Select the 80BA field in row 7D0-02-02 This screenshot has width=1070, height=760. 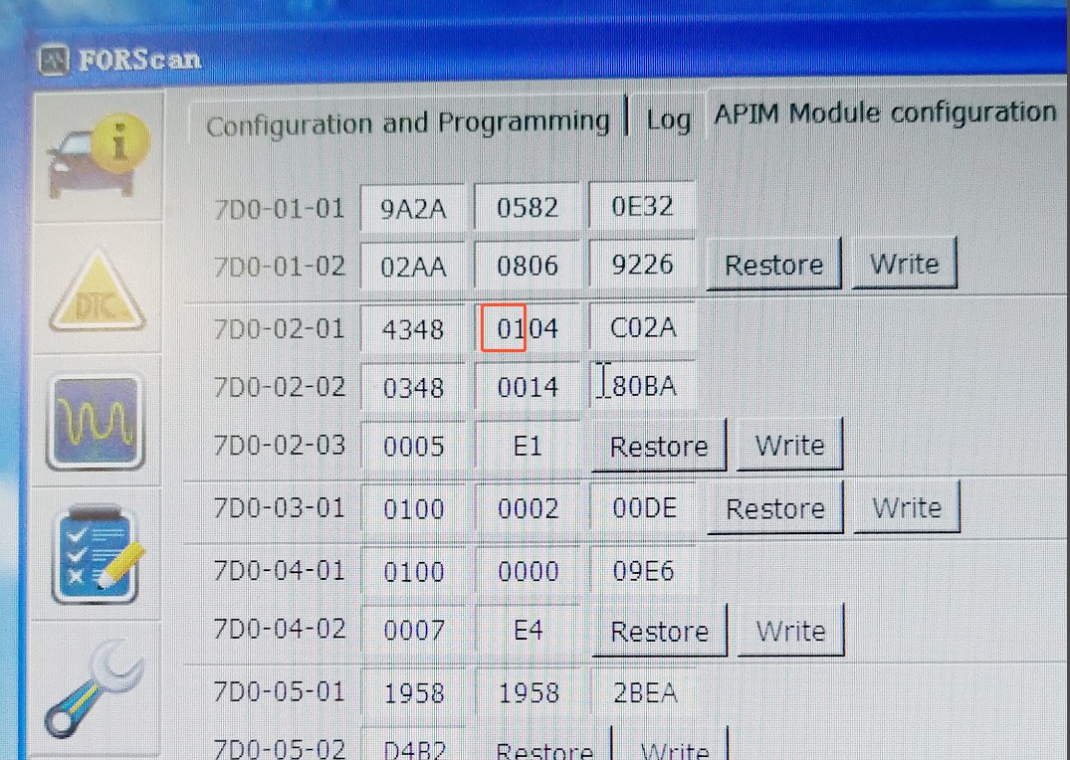[x=643, y=386]
